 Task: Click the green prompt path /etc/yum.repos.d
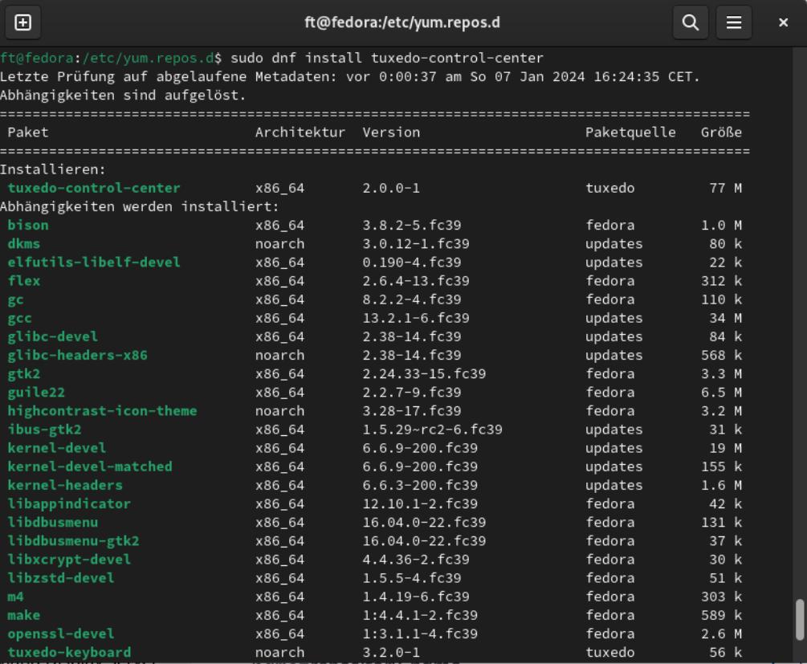coord(148,58)
